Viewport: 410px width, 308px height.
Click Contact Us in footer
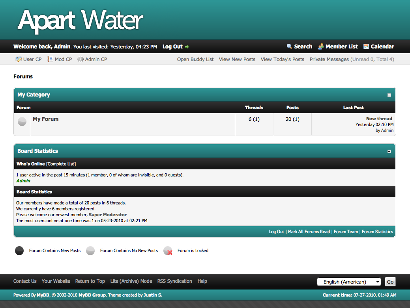click(25, 281)
